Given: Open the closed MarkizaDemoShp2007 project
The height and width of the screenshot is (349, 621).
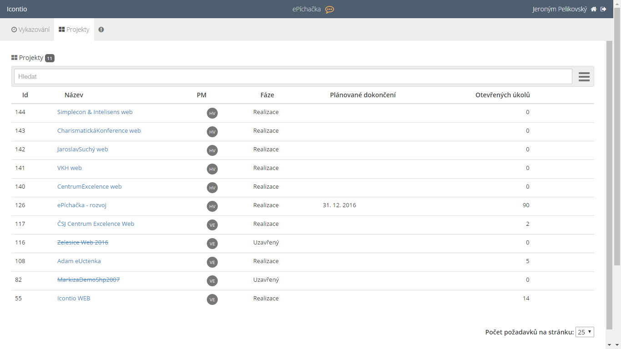Looking at the screenshot, I should (89, 279).
